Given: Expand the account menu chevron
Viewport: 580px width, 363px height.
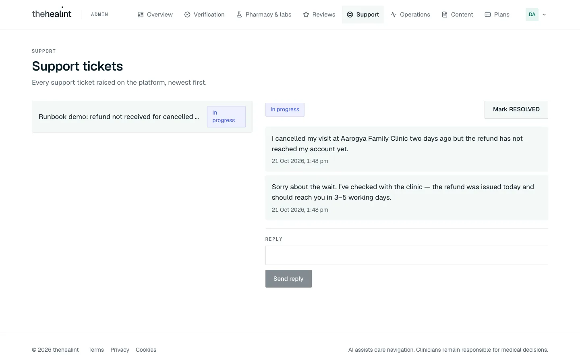Looking at the screenshot, I should coord(544,15).
